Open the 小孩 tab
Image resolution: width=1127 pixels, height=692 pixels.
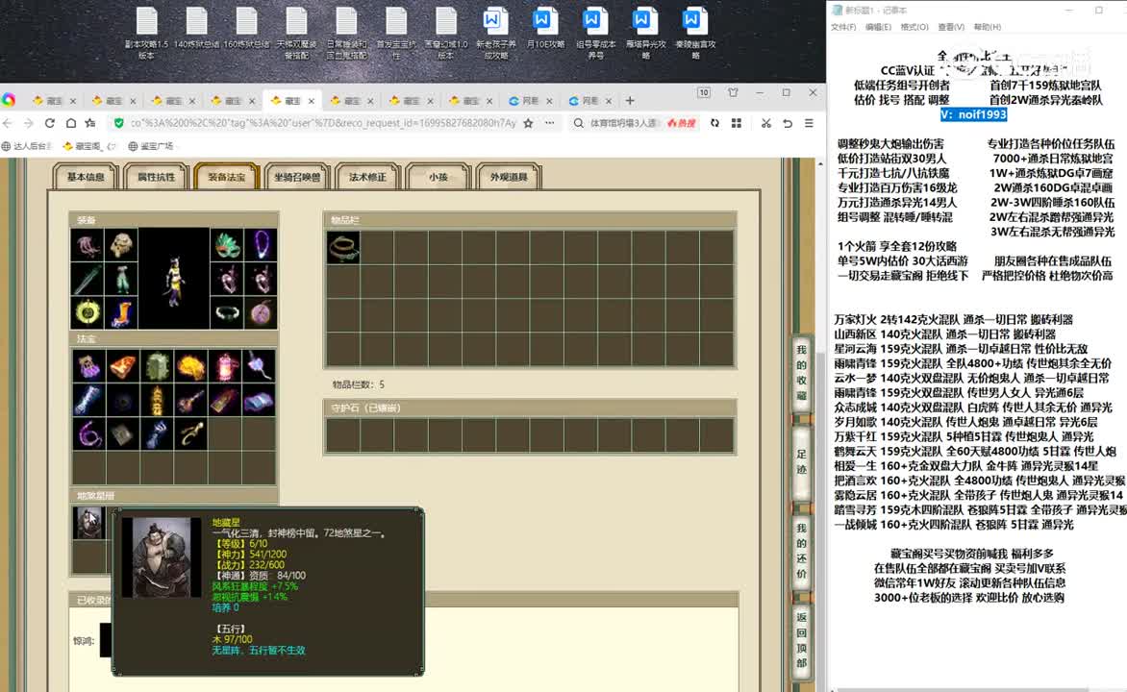click(x=438, y=177)
